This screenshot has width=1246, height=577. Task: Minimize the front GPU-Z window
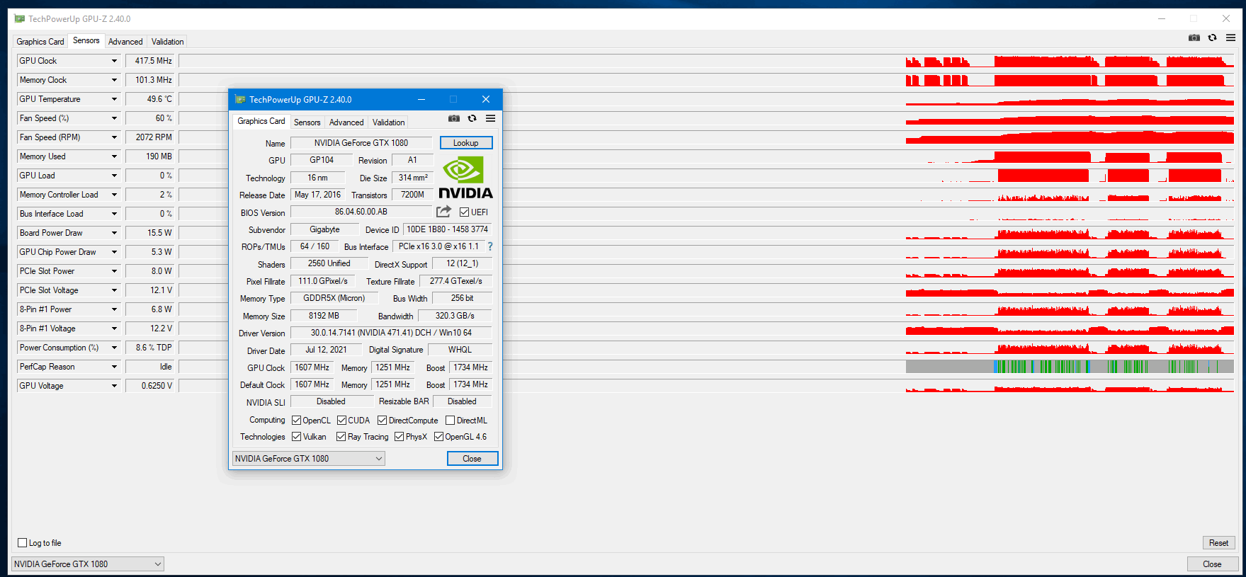[421, 100]
